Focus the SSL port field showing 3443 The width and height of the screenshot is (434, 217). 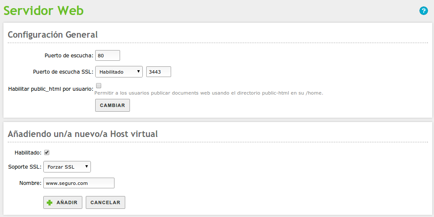point(159,72)
